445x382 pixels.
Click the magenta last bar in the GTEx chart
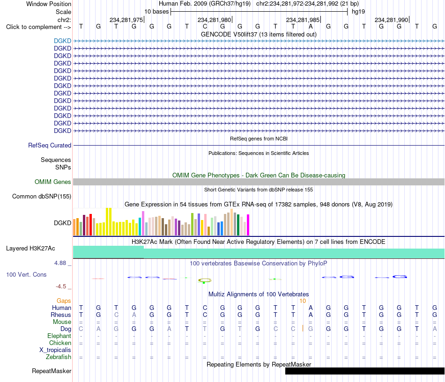tap(248, 225)
